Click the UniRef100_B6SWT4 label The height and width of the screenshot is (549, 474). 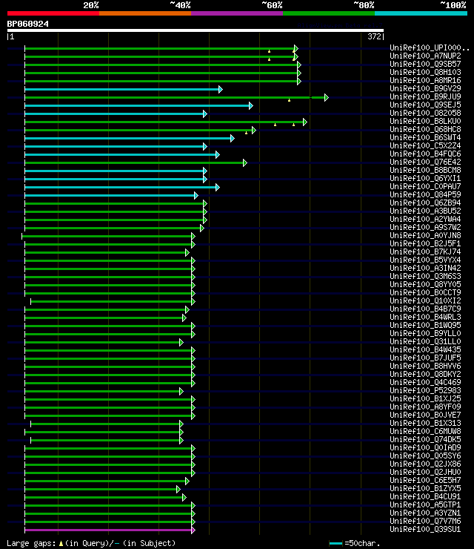(x=425, y=137)
